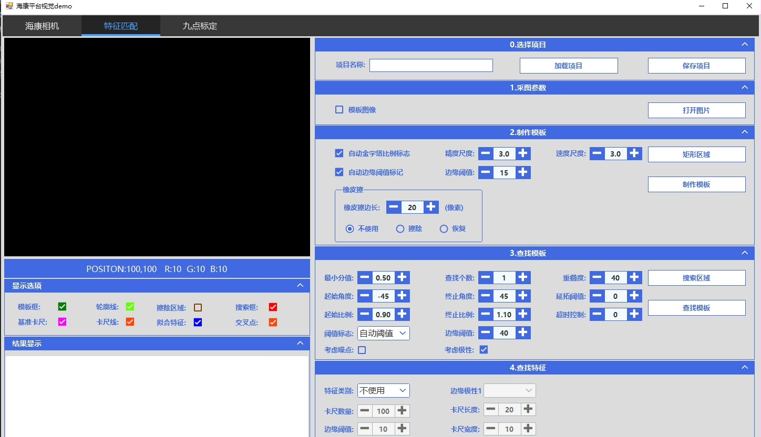
Task: Collapse the 3.查找模板 section chevron
Action: tap(745, 253)
